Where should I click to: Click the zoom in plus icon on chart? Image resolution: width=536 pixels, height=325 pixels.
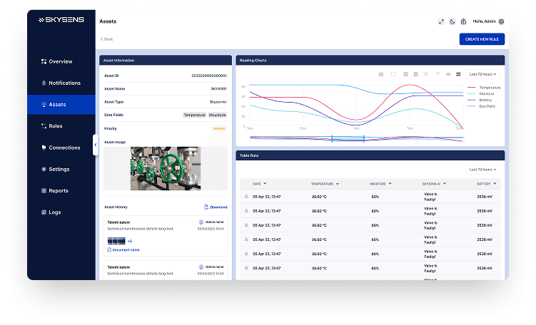pos(405,74)
